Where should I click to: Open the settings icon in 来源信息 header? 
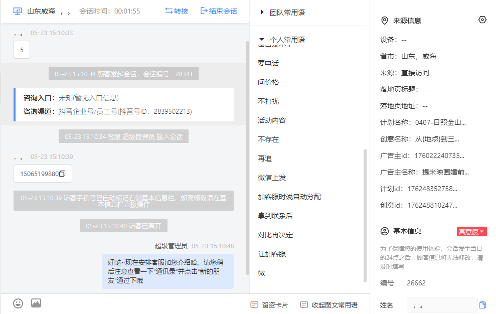(x=482, y=20)
